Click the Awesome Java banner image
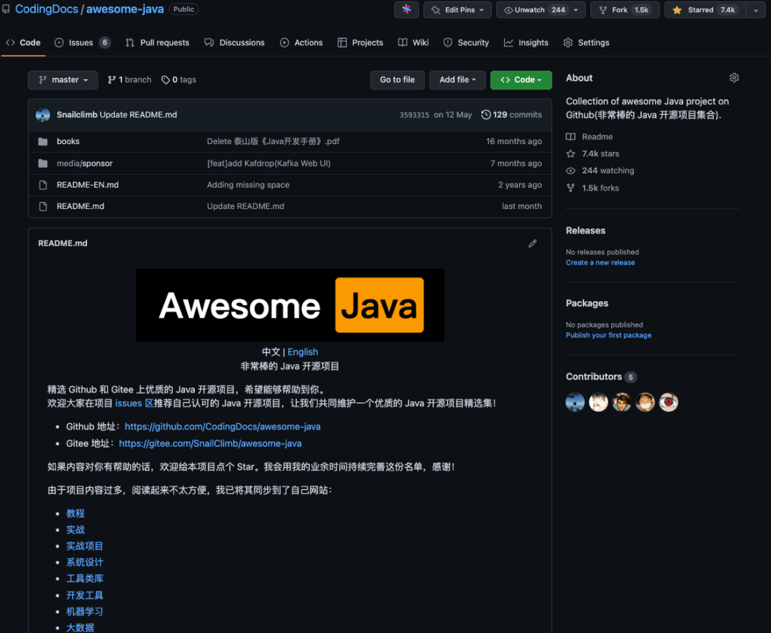 click(290, 305)
